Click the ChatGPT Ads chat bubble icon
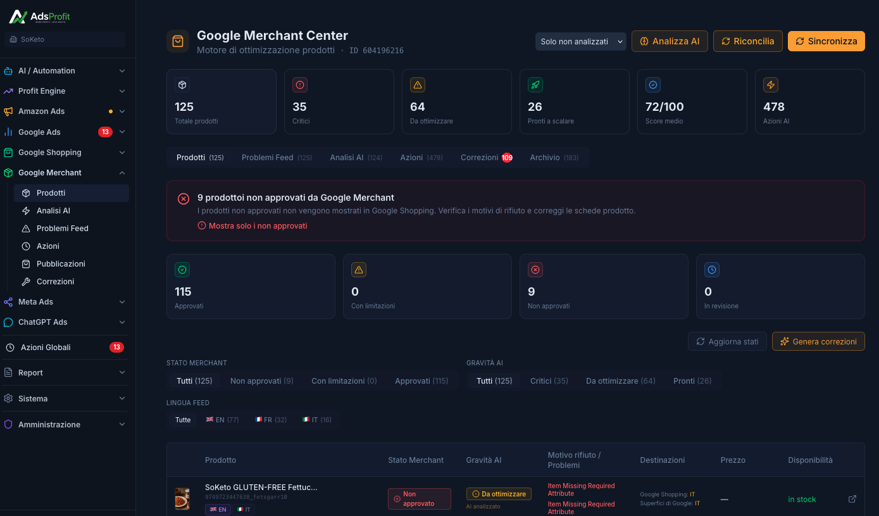Viewport: 879px width, 516px height. [x=8, y=322]
